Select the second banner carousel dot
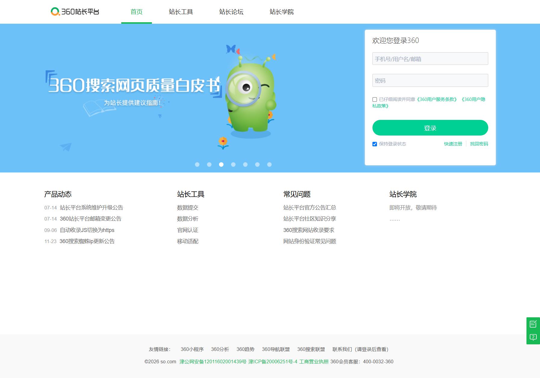Viewport: 540px width, 378px height. coord(209,164)
